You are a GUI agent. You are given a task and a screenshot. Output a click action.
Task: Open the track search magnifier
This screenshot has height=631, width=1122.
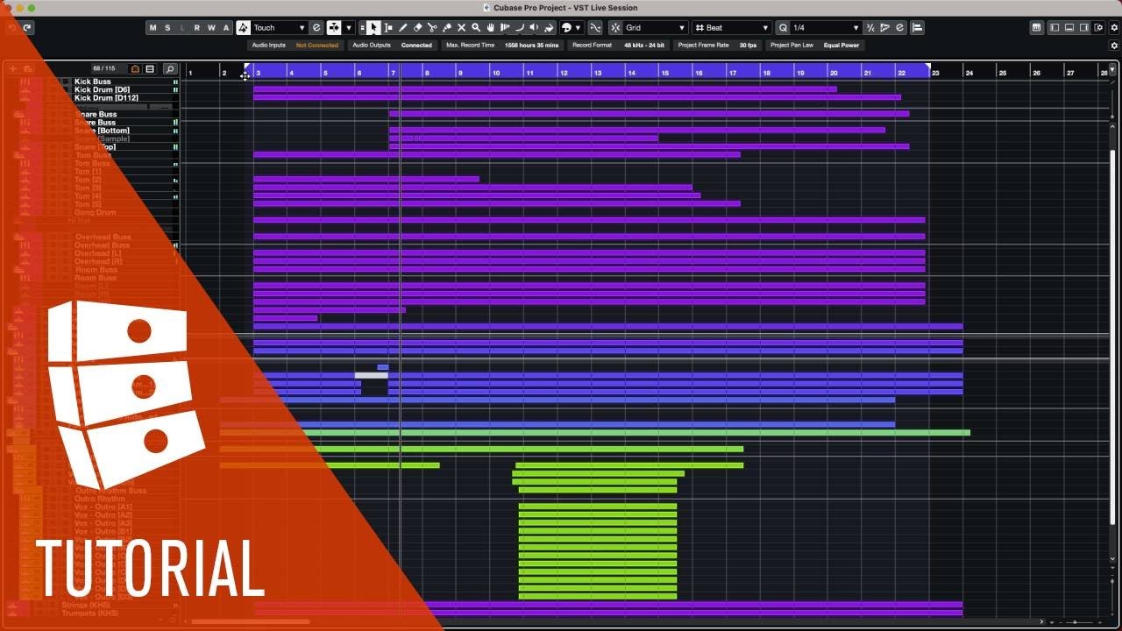pos(170,68)
